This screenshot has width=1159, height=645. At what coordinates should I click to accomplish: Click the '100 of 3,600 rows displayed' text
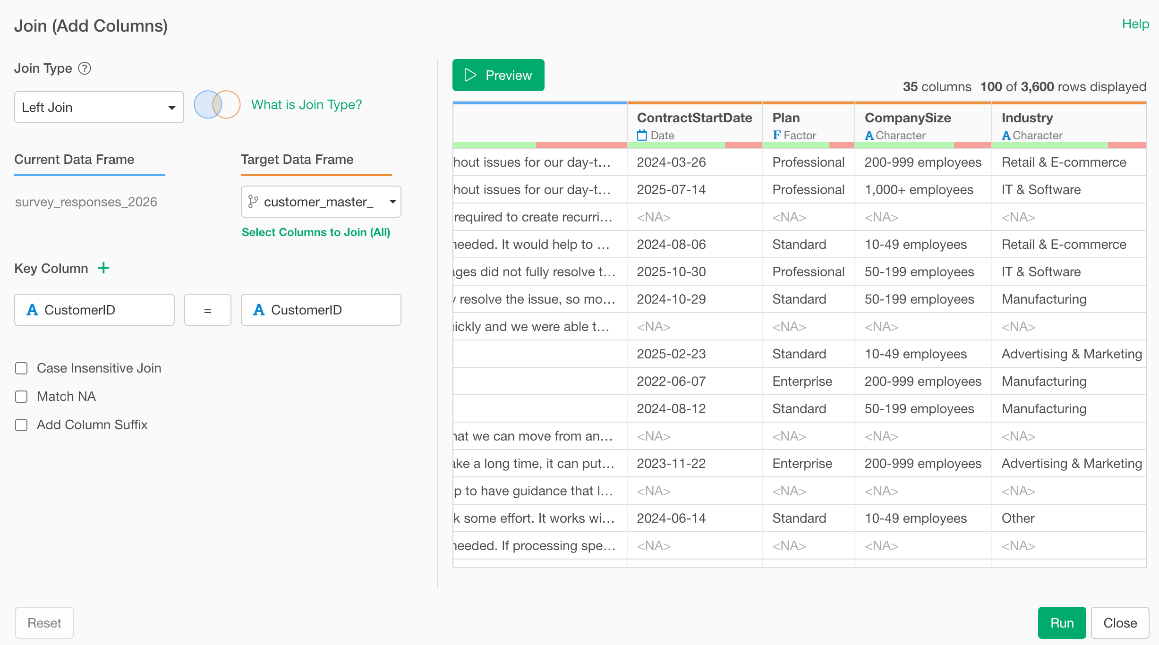point(1063,87)
